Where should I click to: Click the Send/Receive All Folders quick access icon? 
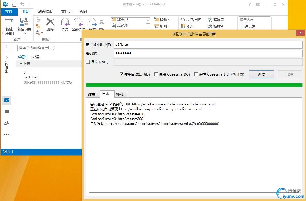point(14,4)
